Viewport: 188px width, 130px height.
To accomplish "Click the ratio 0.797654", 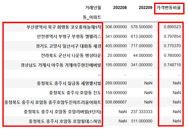I will coord(172,36).
